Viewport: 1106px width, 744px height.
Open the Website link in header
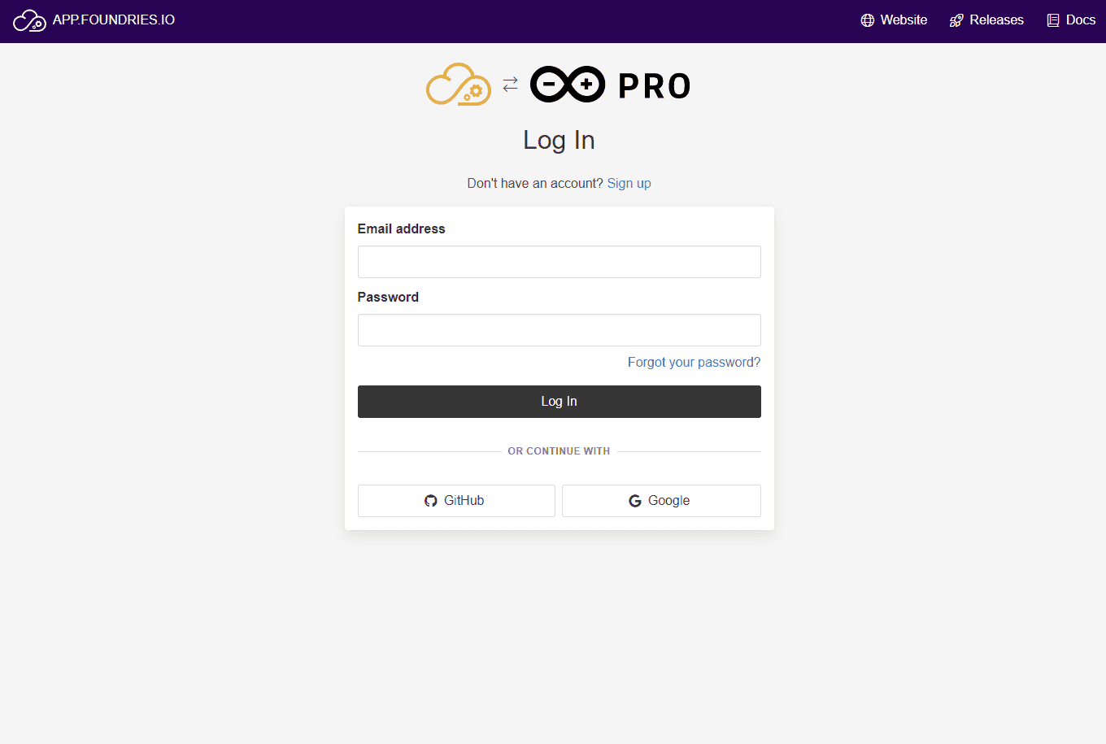point(904,20)
